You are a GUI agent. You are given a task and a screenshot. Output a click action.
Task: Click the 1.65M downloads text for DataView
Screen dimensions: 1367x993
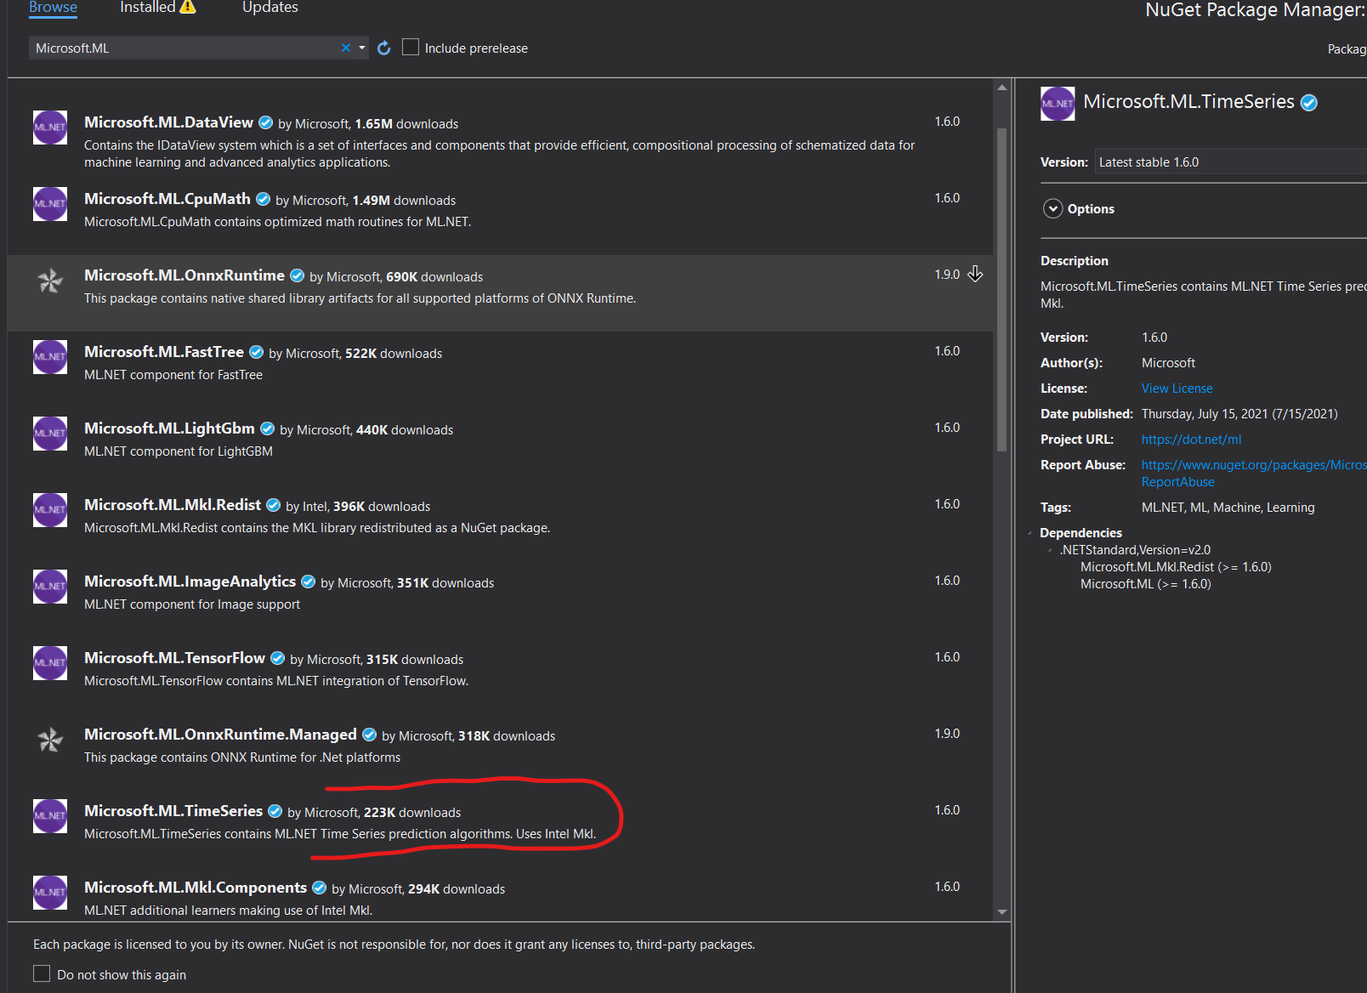[406, 124]
